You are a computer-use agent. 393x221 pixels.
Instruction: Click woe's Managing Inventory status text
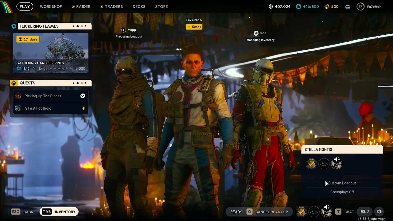click(x=261, y=40)
